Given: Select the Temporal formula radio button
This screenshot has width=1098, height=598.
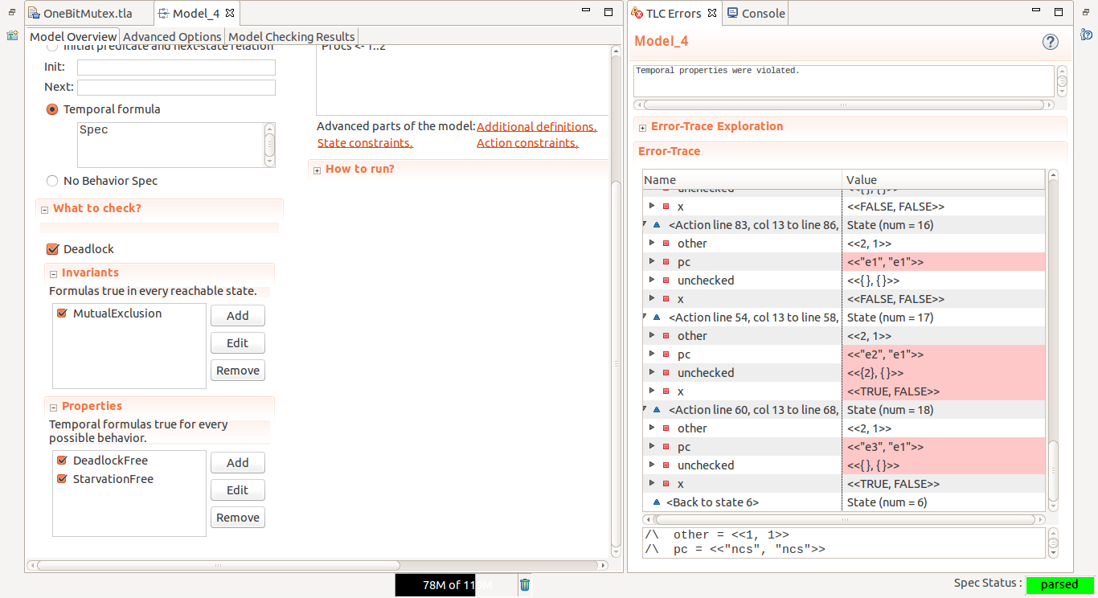Looking at the screenshot, I should (x=52, y=109).
